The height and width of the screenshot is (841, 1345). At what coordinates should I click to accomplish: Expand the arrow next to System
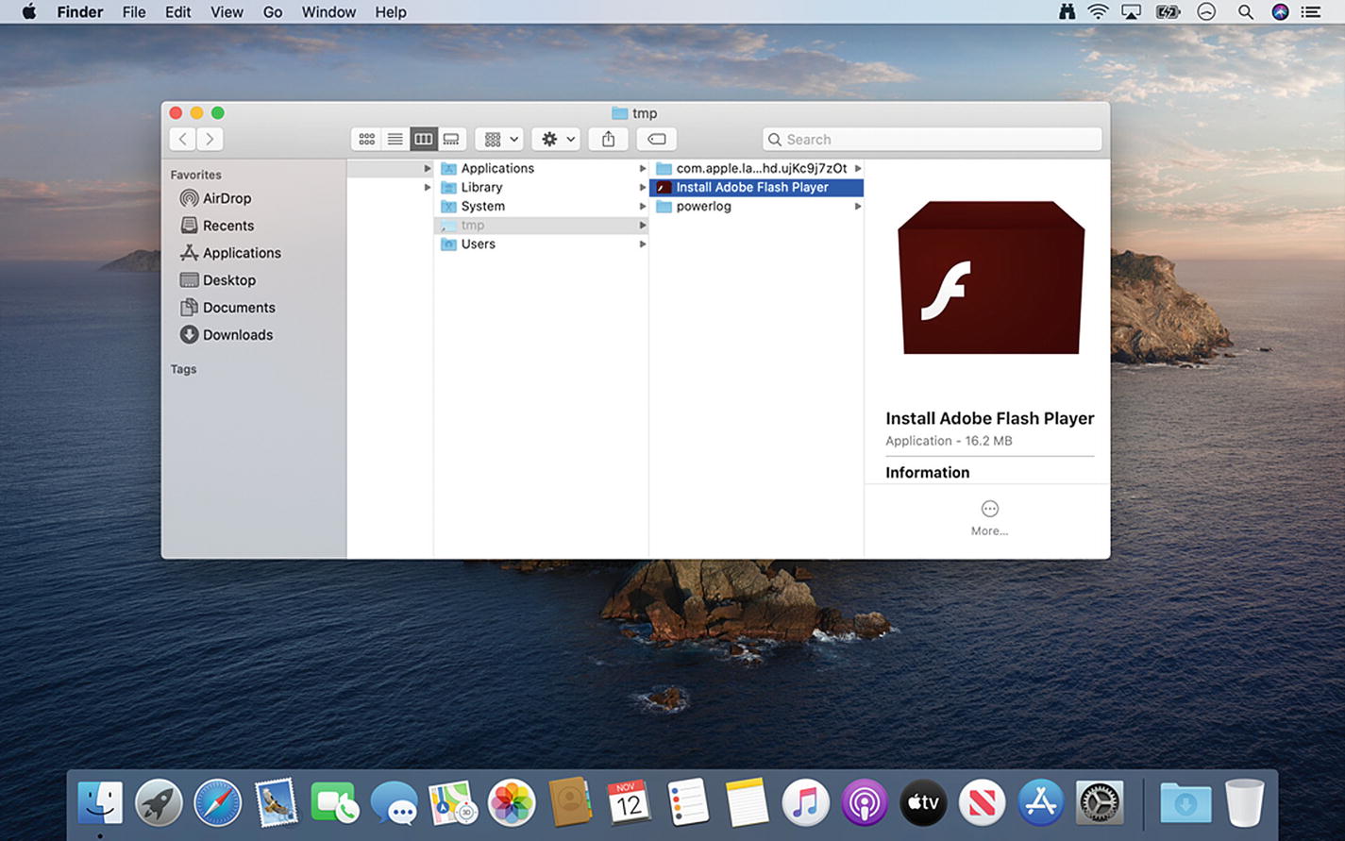click(643, 206)
